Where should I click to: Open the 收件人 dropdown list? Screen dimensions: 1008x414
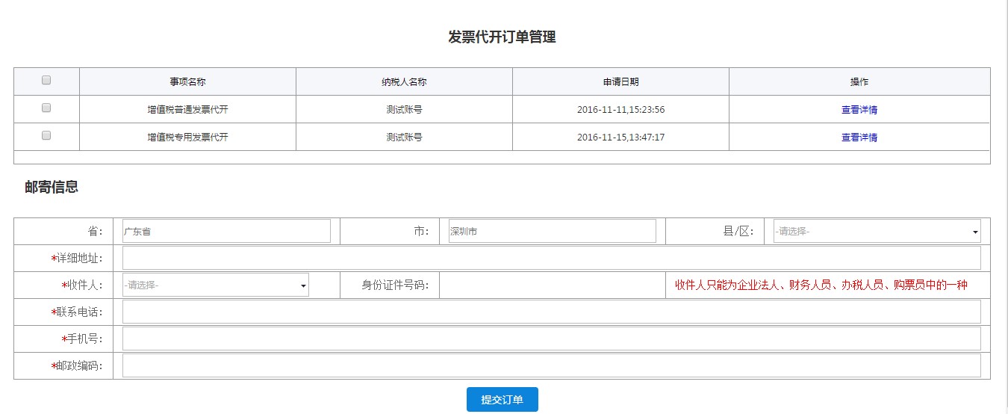click(x=215, y=285)
